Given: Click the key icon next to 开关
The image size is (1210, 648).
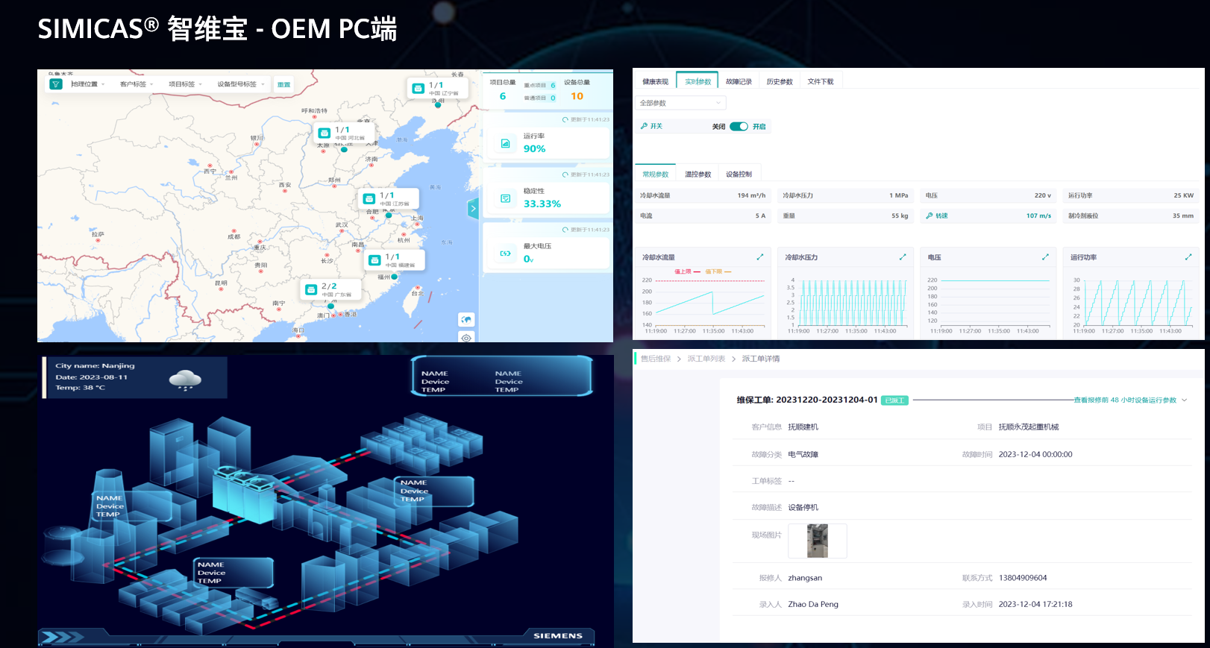Looking at the screenshot, I should 644,126.
